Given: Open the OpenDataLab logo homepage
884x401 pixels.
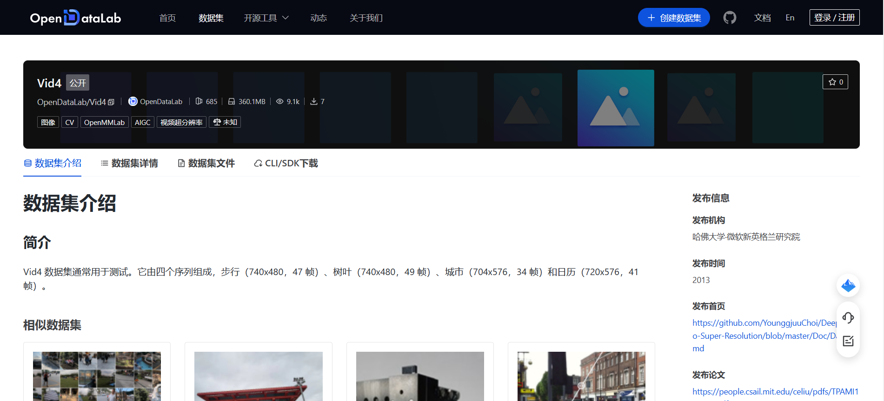Looking at the screenshot, I should click(x=75, y=18).
